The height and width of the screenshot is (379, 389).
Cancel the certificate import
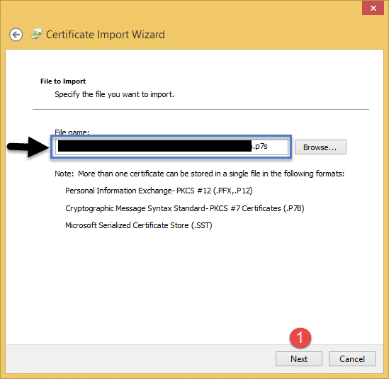tap(352, 358)
